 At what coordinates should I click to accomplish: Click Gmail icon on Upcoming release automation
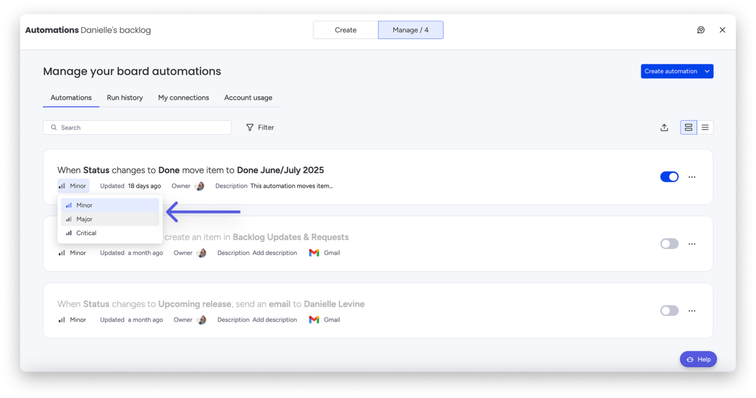pos(314,320)
